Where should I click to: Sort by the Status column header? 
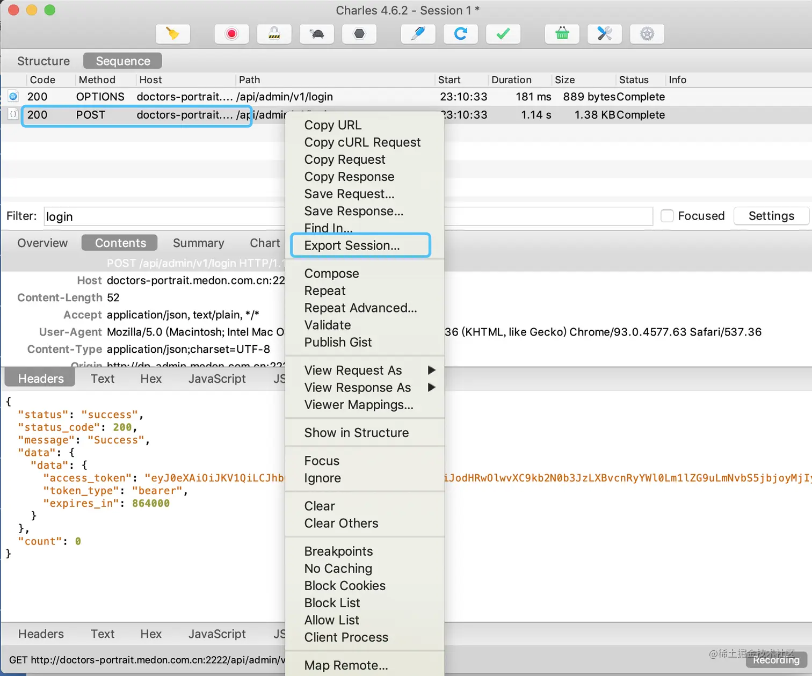[634, 79]
